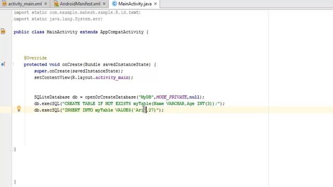Viewport: 333px width, 187px height.
Task: Switch to the activity_main.xml tab
Action: (x=25, y=4)
